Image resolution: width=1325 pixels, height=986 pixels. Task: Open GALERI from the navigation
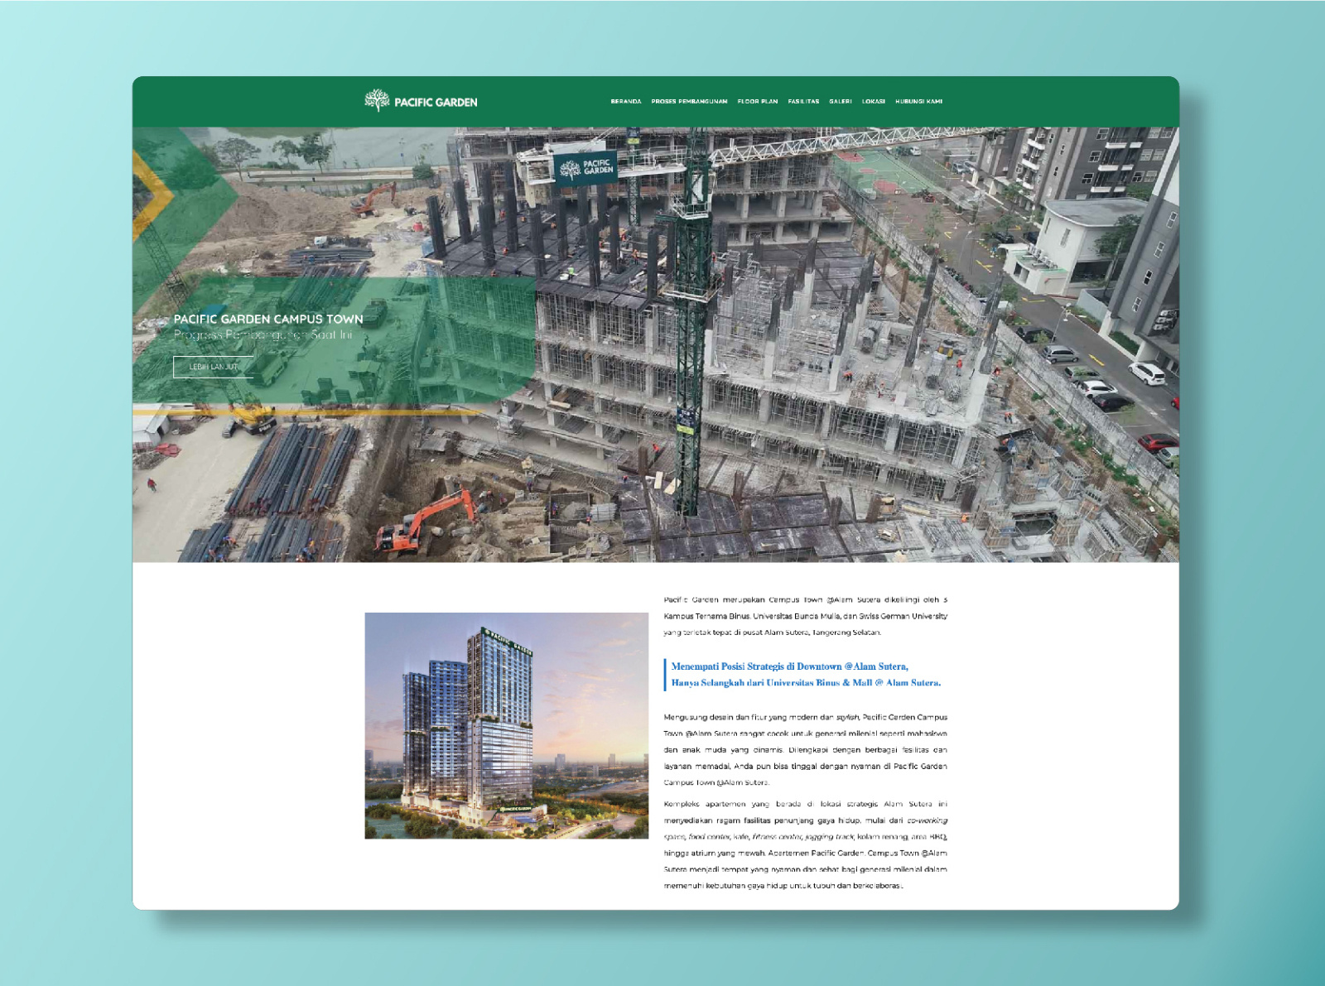pyautogui.click(x=841, y=102)
